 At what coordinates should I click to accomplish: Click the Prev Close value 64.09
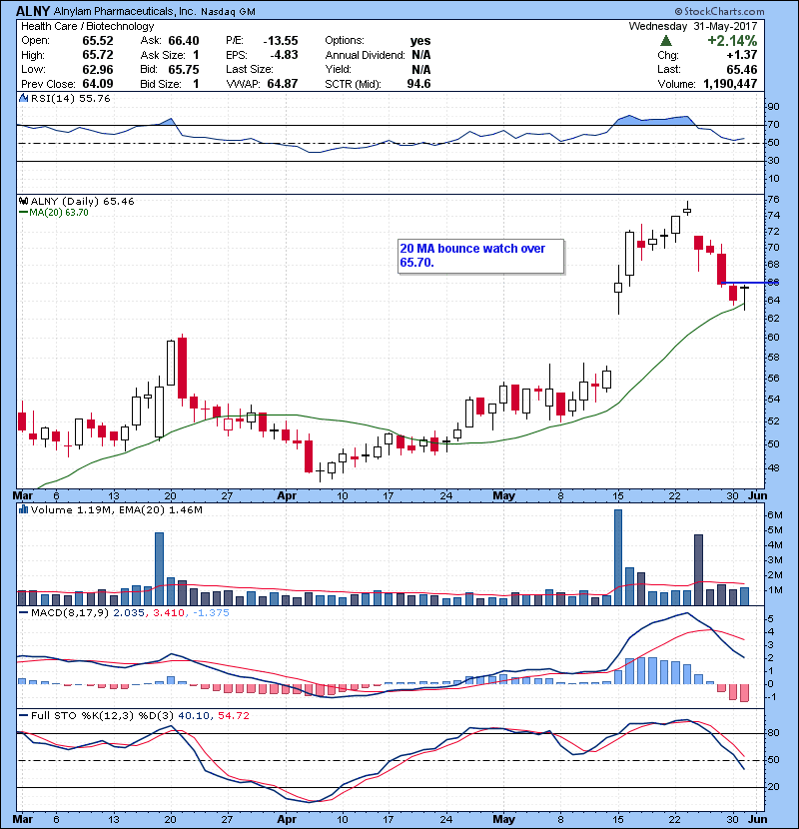click(x=98, y=84)
